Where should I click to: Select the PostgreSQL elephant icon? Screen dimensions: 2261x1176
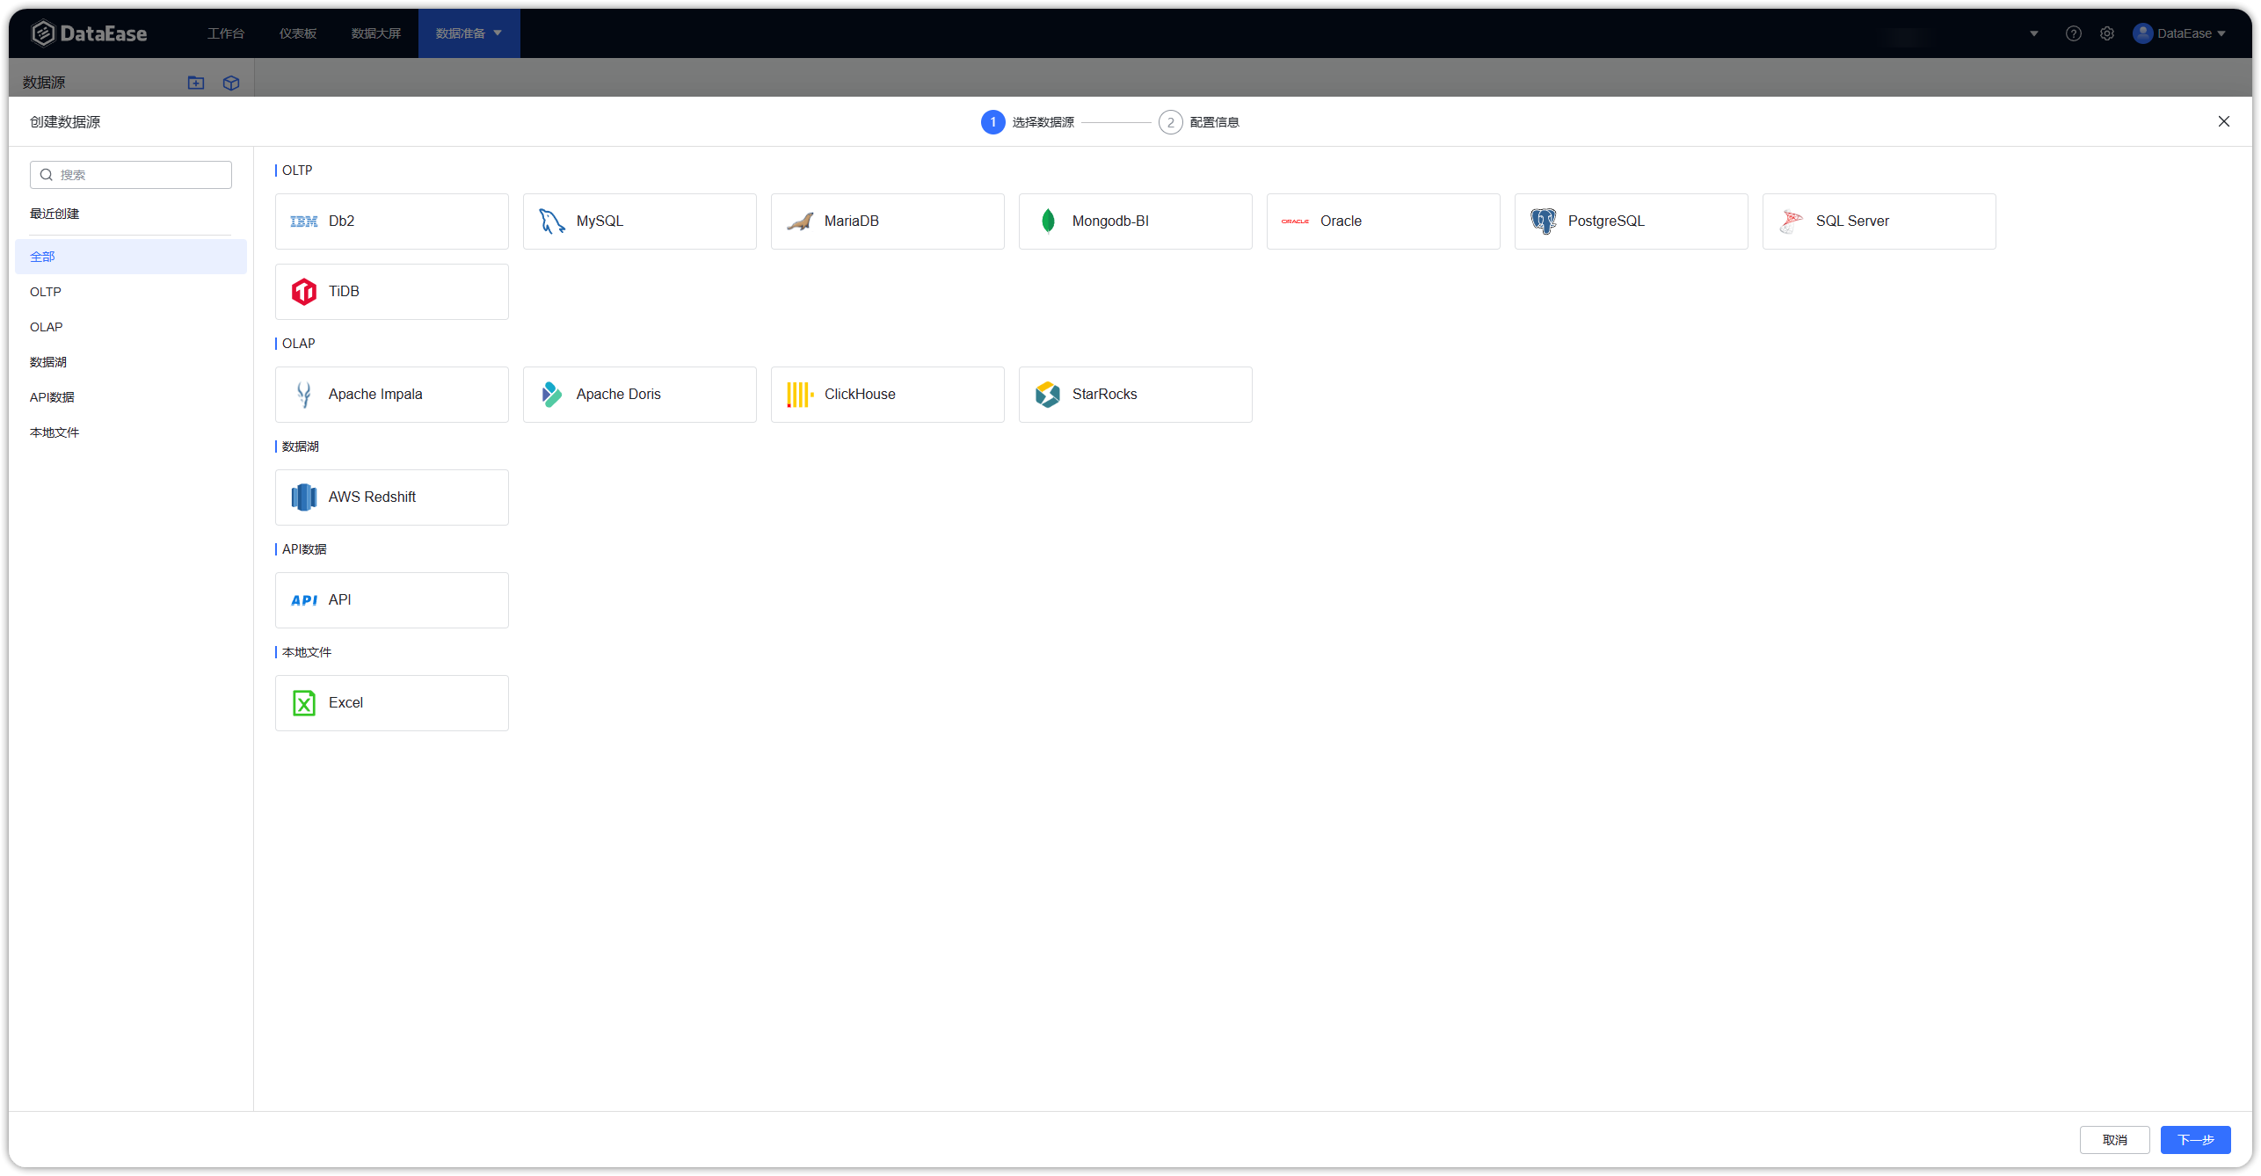click(x=1544, y=221)
